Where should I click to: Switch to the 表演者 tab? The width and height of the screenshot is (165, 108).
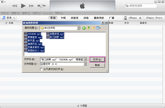click(75, 18)
